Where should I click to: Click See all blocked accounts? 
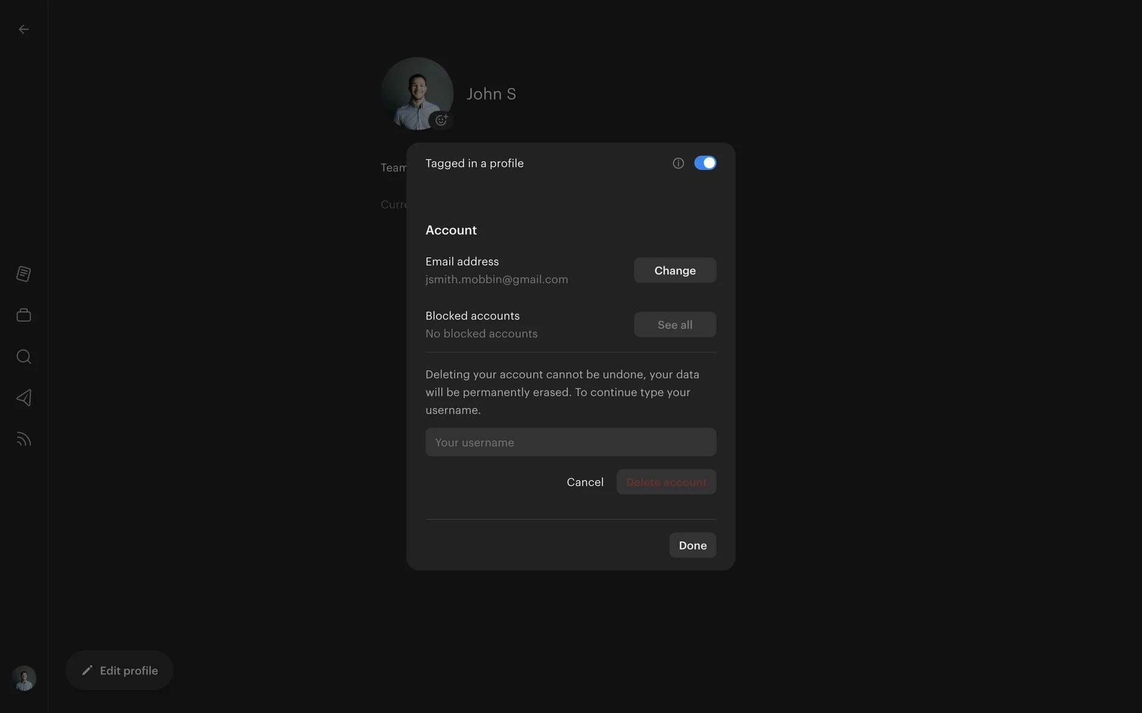674,325
